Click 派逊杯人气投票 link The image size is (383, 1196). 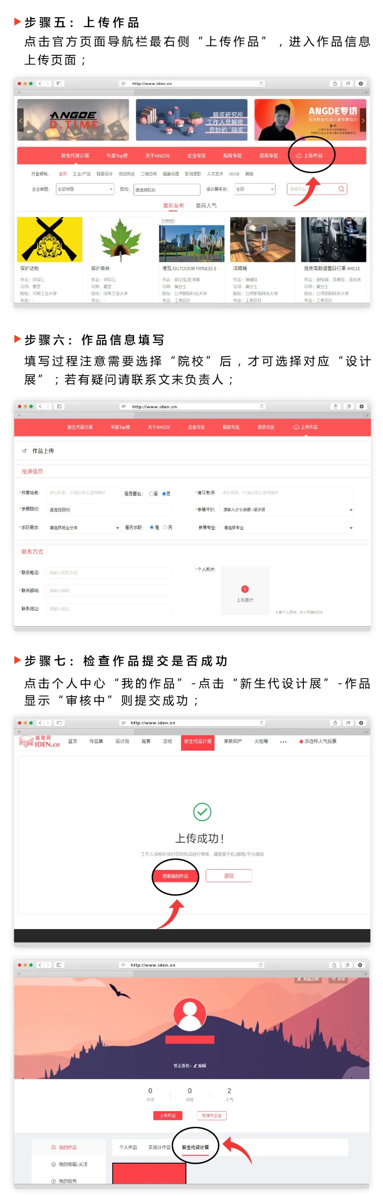coord(317,741)
